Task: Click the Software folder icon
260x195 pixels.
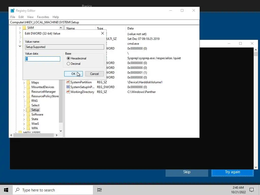Action: point(28,115)
